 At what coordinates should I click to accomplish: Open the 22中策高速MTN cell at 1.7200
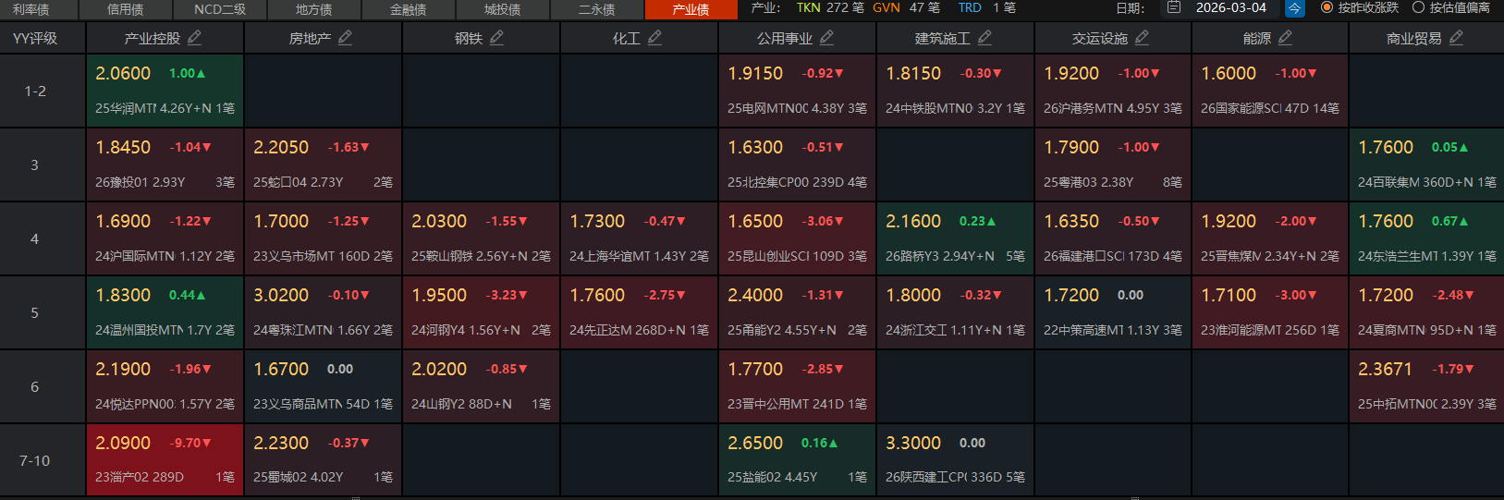pyautogui.click(x=1113, y=312)
